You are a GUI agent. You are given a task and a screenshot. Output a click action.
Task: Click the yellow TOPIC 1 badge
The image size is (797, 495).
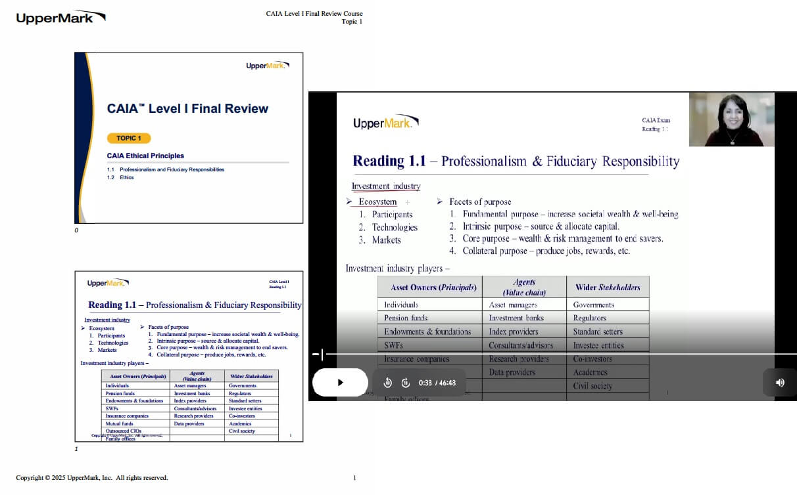pos(129,138)
